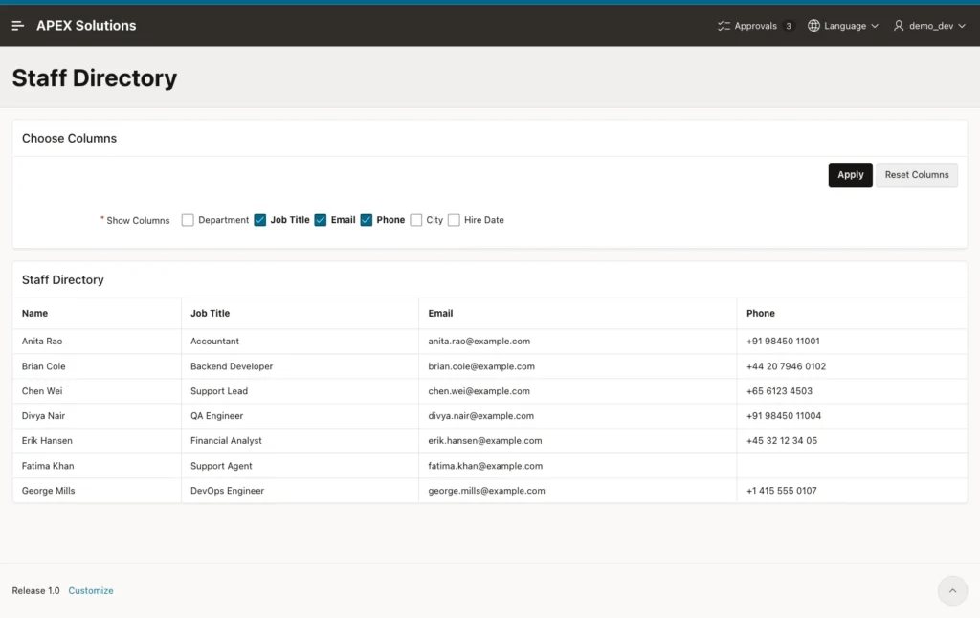The image size is (980, 618).
Task: Click the anita.rao@example.com email cell
Action: [x=577, y=342]
